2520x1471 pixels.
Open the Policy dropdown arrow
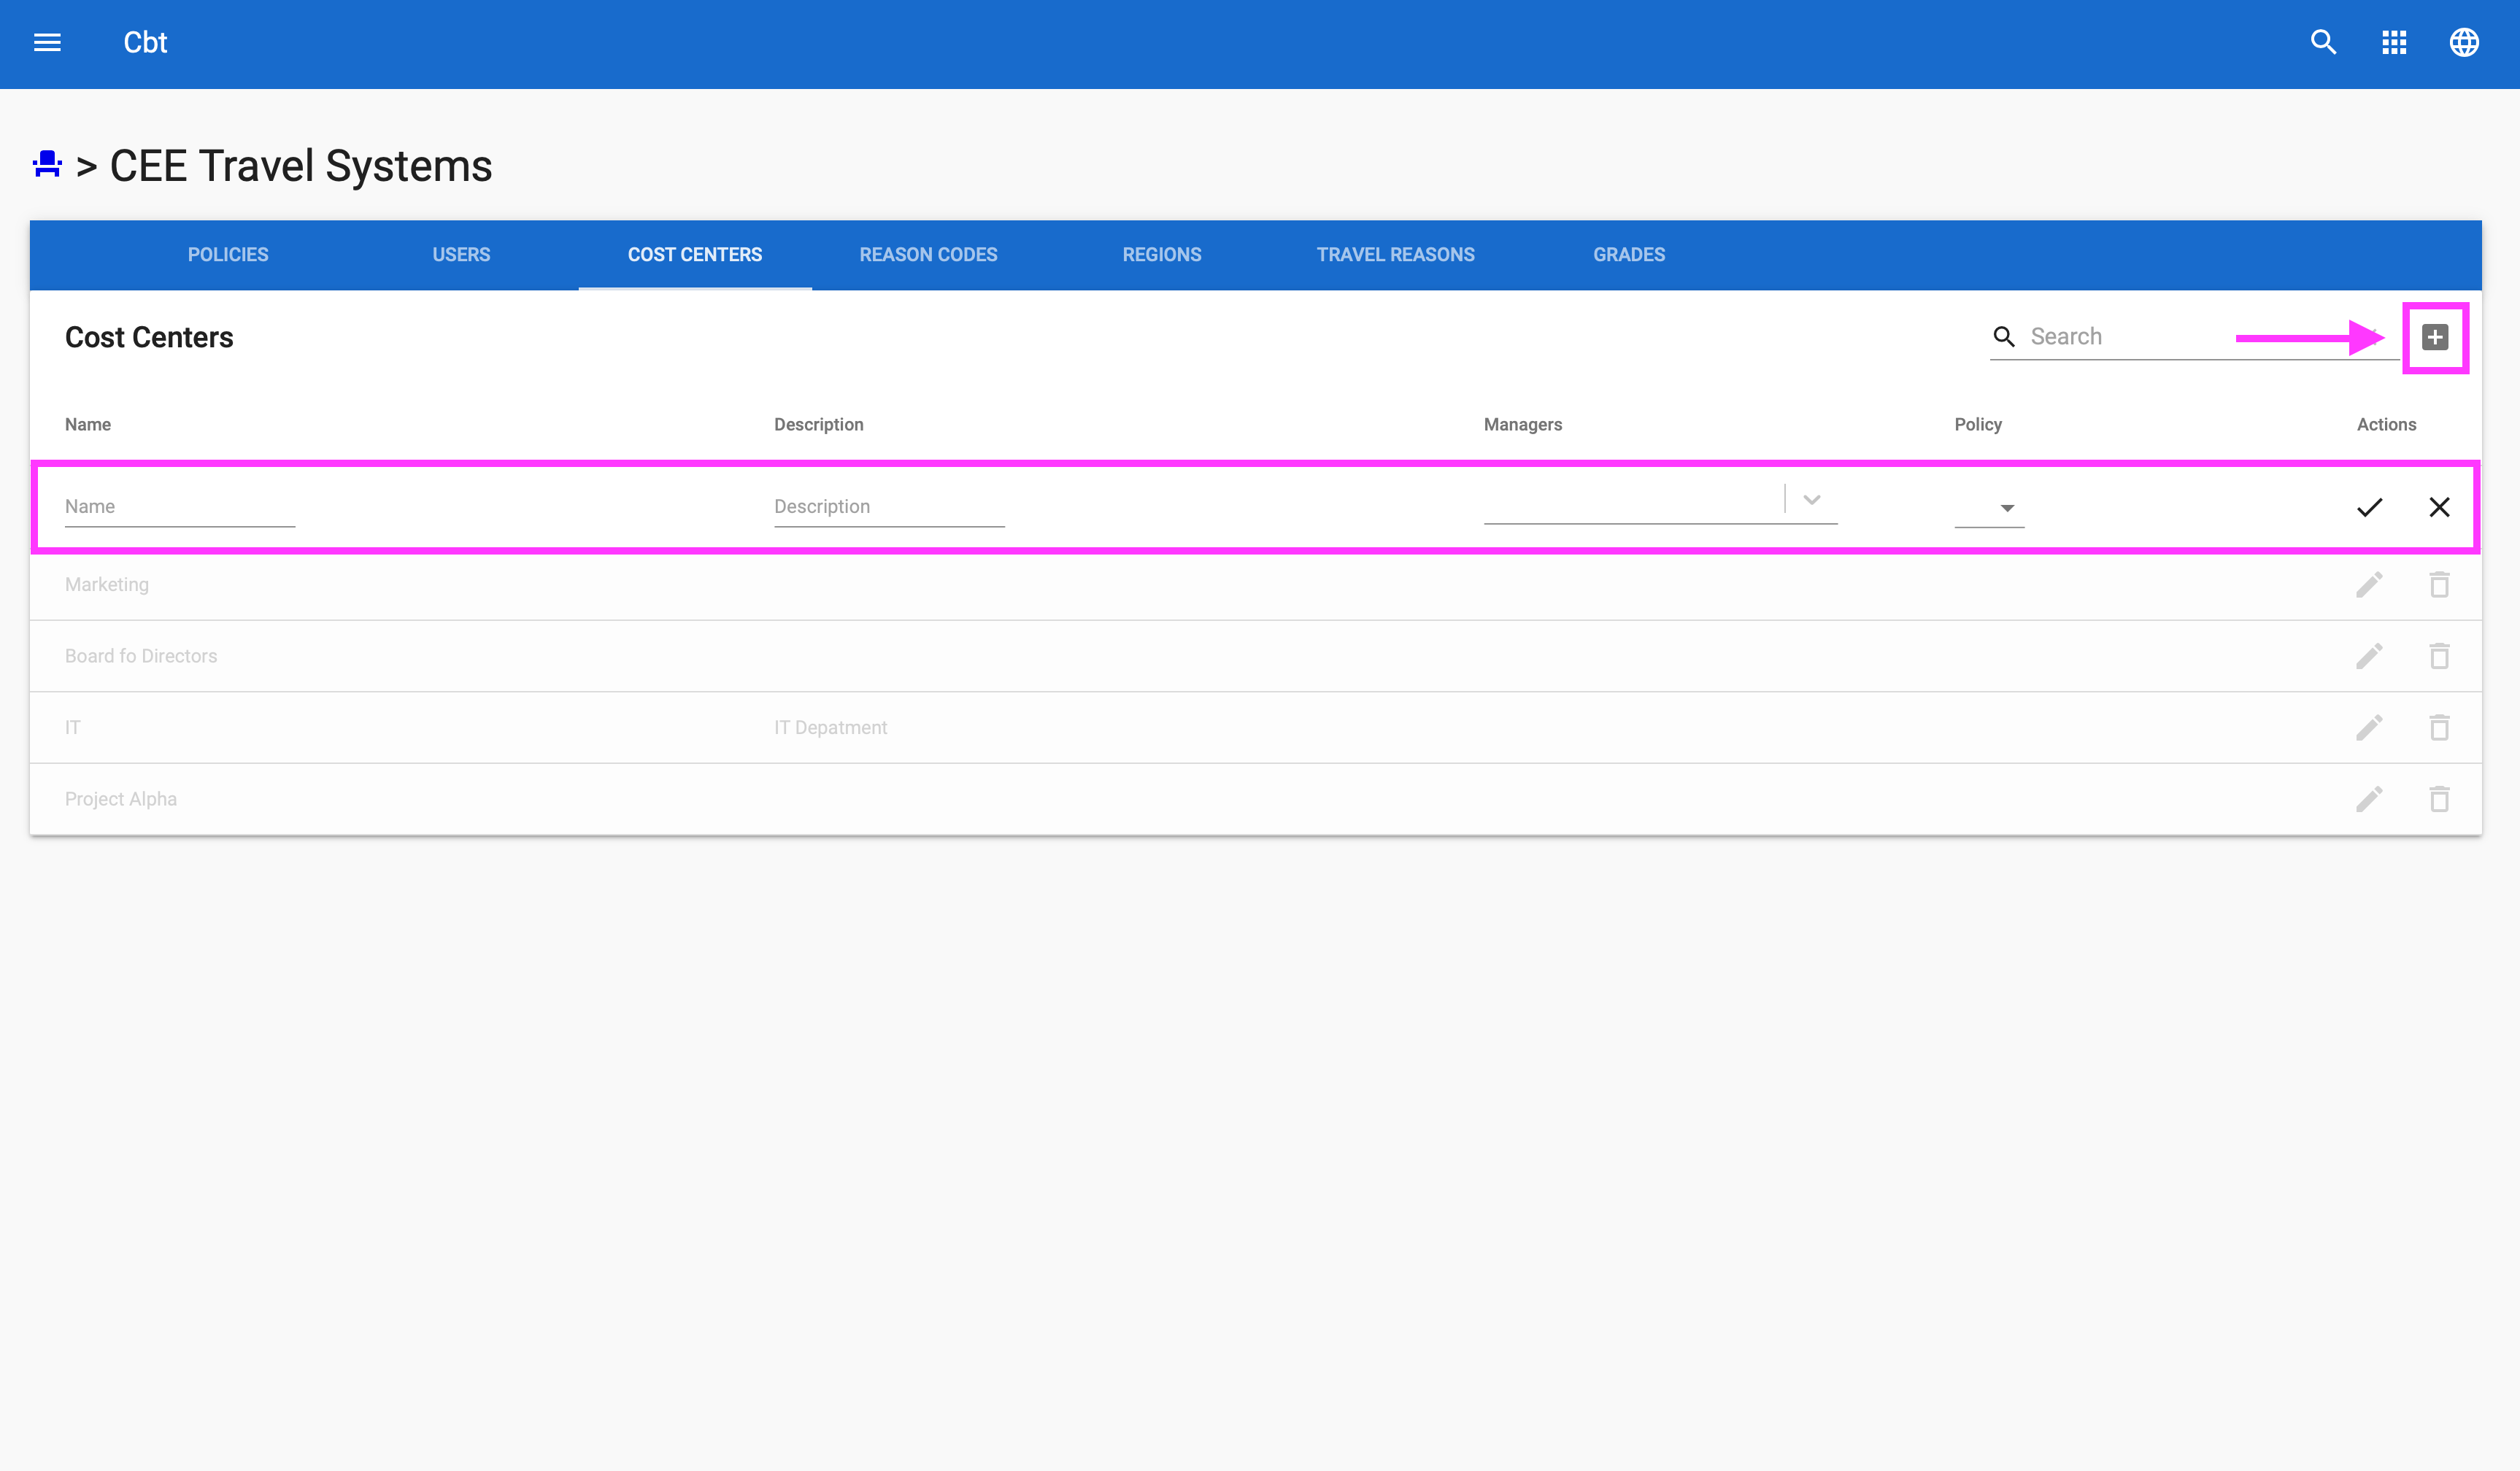click(x=2006, y=508)
